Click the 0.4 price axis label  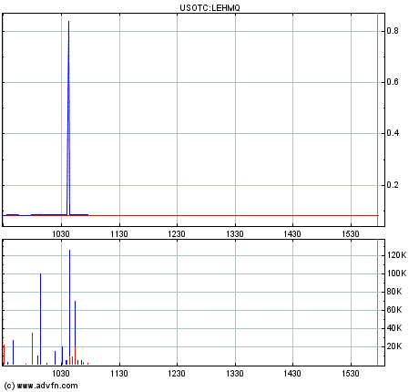[x=393, y=133]
